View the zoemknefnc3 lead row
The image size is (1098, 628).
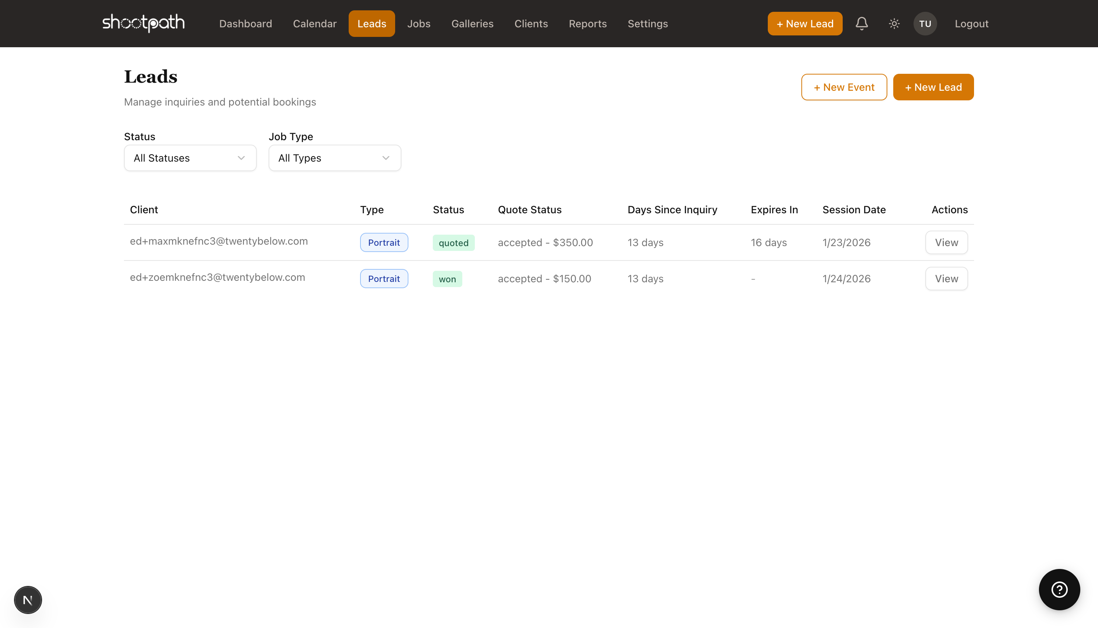946,279
